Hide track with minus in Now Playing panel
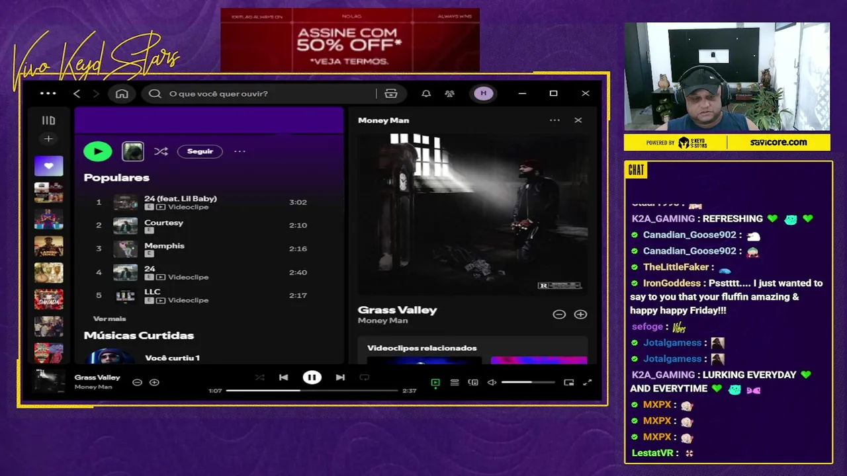Screen dimensions: 847x476 pos(559,315)
